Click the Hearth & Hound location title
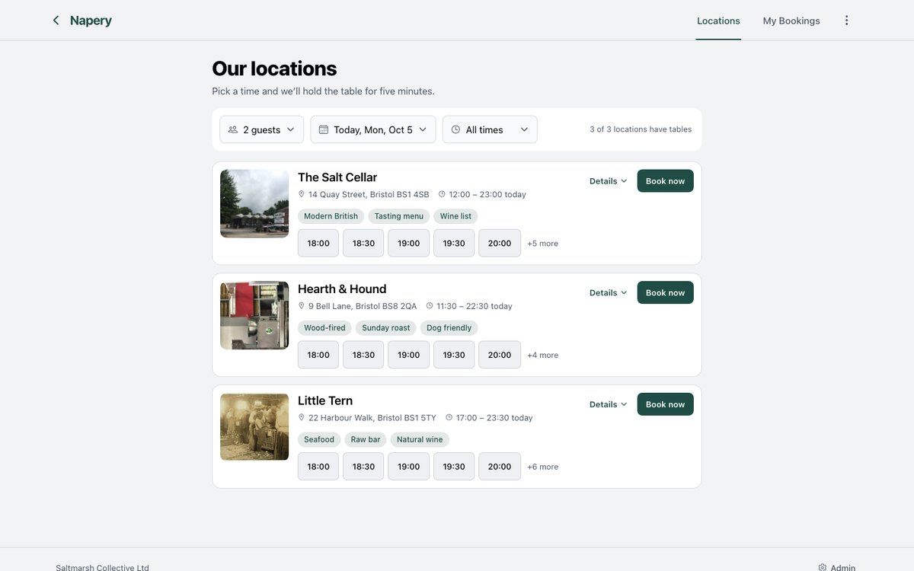The height and width of the screenshot is (571, 914). pyautogui.click(x=342, y=289)
